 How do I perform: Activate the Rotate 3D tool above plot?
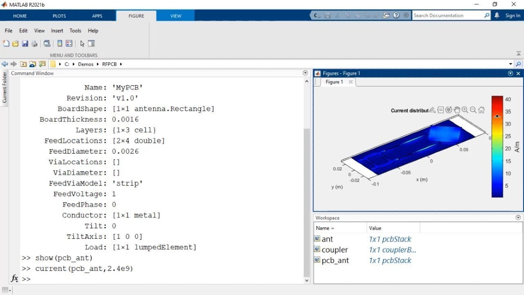pos(449,110)
